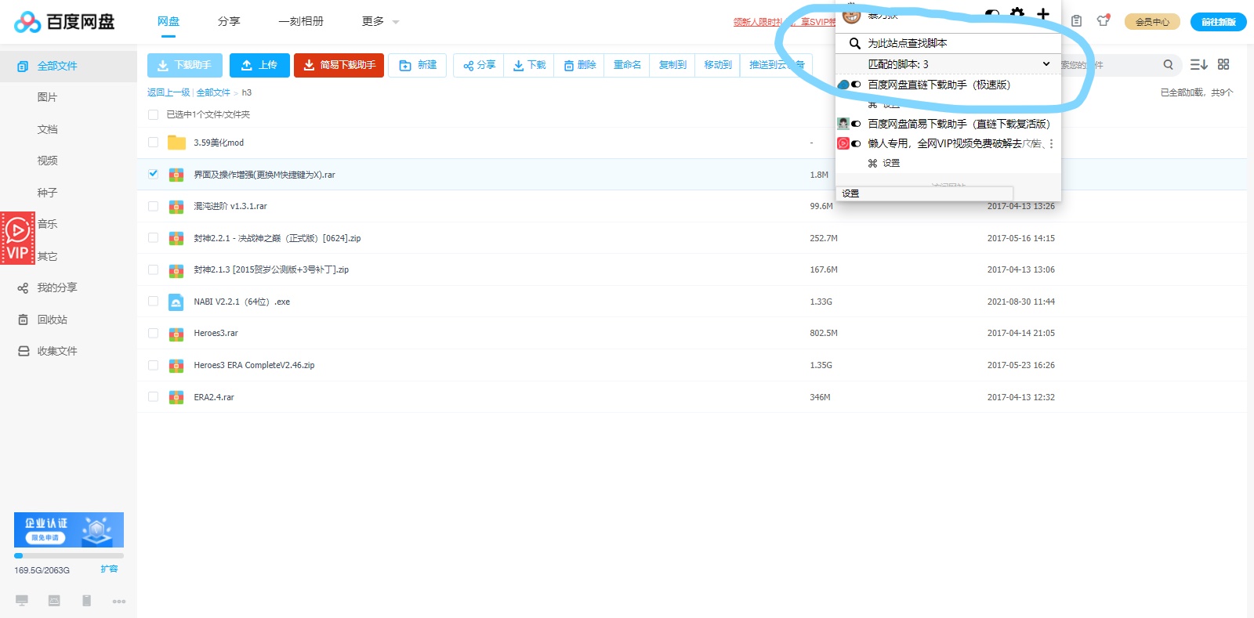Click the red VIP video floating icon

(x=17, y=238)
